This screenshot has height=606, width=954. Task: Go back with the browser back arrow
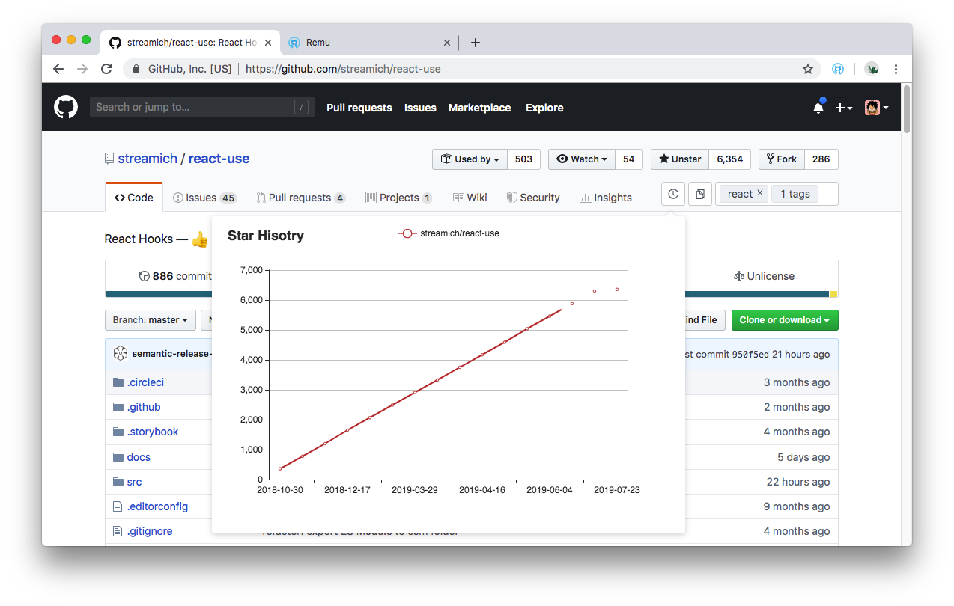pyautogui.click(x=58, y=69)
